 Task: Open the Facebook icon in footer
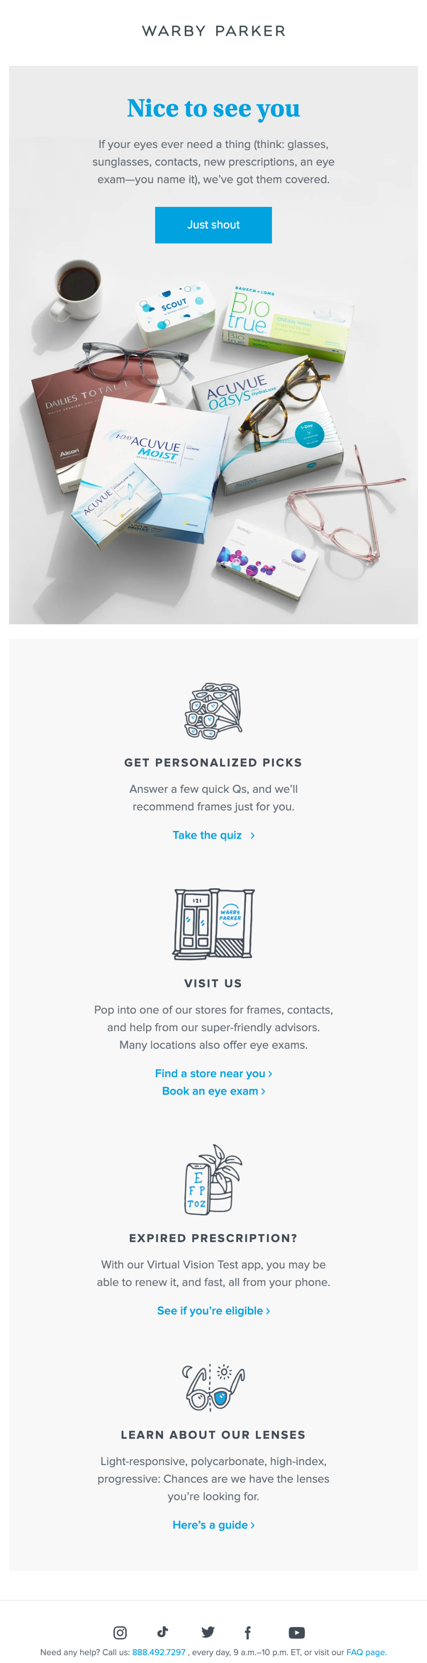pos(248,1632)
